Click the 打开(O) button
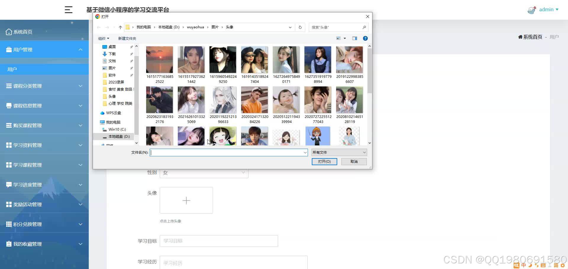Image resolution: width=568 pixels, height=269 pixels. coord(324,161)
